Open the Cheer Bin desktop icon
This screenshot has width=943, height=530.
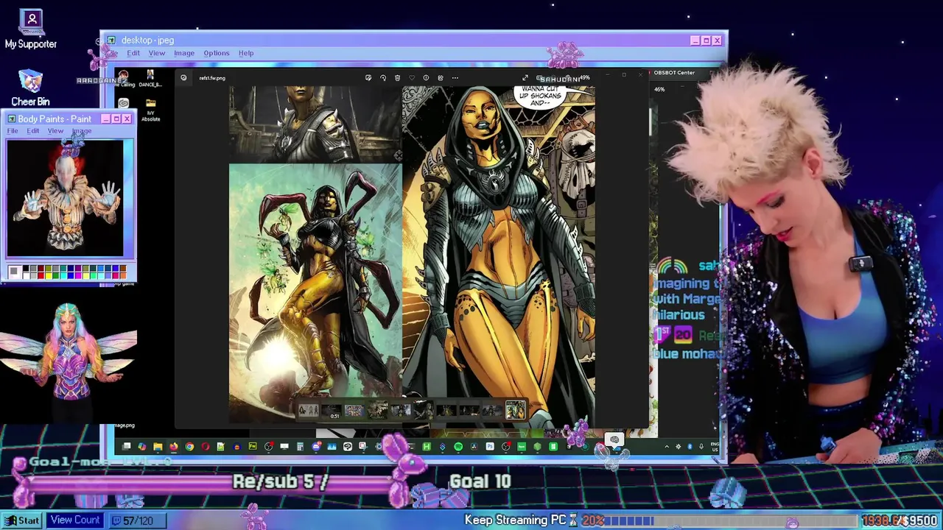pyautogui.click(x=30, y=88)
